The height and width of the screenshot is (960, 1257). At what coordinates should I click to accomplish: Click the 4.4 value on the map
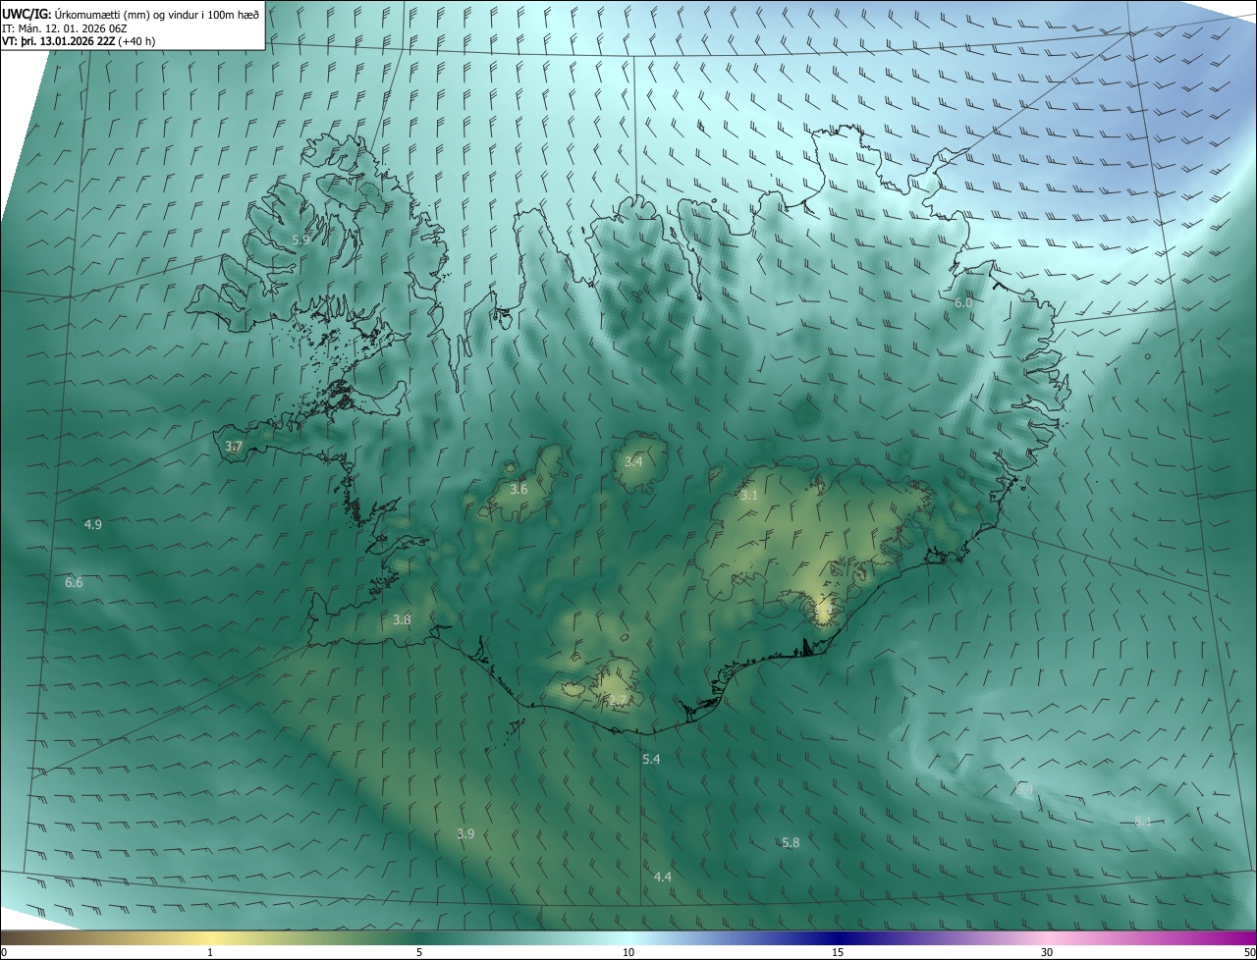pyautogui.click(x=663, y=877)
